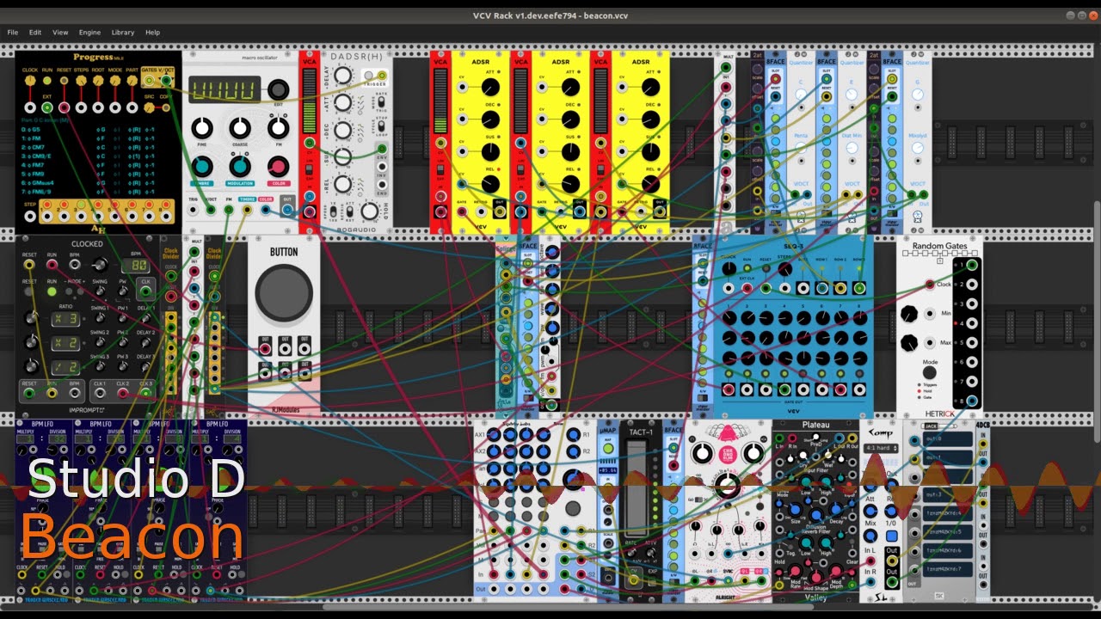Open the Edit menu
1101x619 pixels.
[35, 32]
